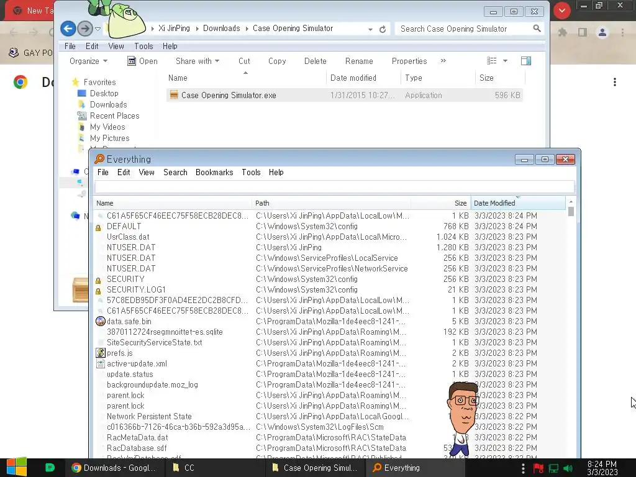Click the Everything search input field
Viewport: 636px width, 477px height.
tap(334, 187)
